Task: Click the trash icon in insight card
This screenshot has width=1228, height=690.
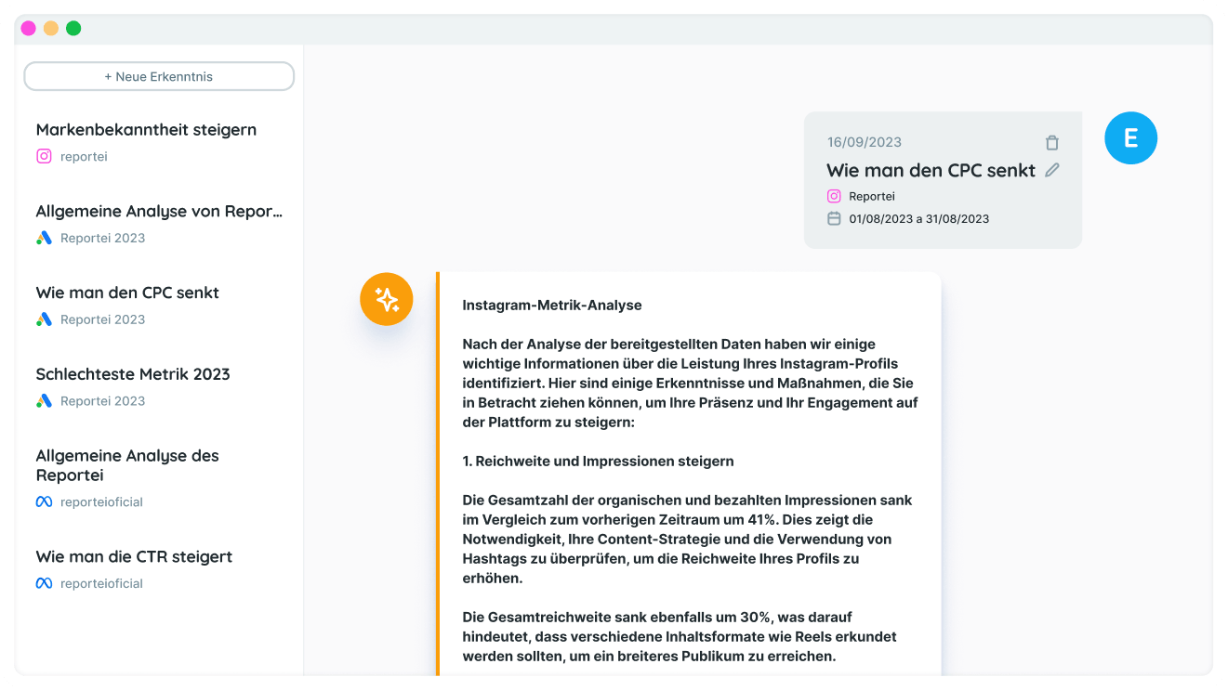Action: click(x=1051, y=143)
